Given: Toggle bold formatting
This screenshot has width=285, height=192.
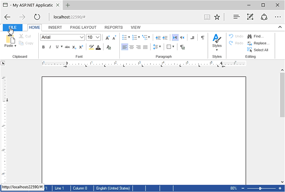Looking at the screenshot, I should tap(44, 47).
